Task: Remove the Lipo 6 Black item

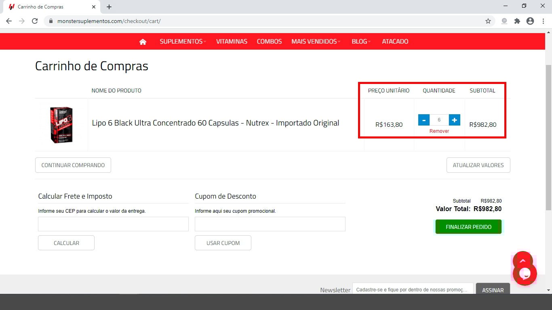Action: (439, 131)
